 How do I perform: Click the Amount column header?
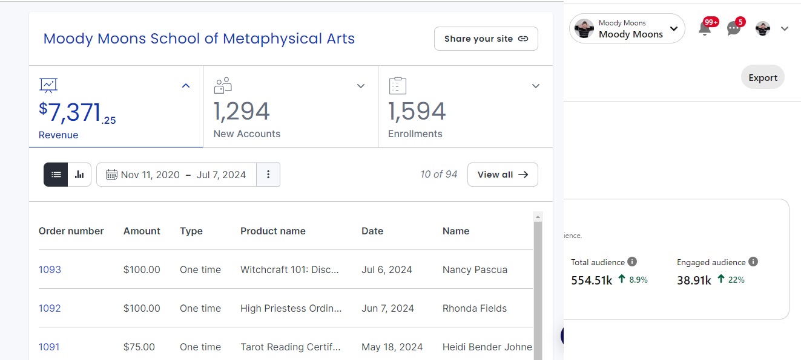pos(142,231)
